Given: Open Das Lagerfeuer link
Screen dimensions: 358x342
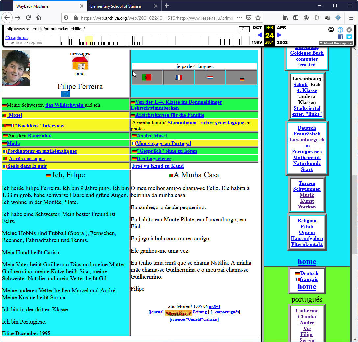Looking at the screenshot, I should pyautogui.click(x=154, y=158).
